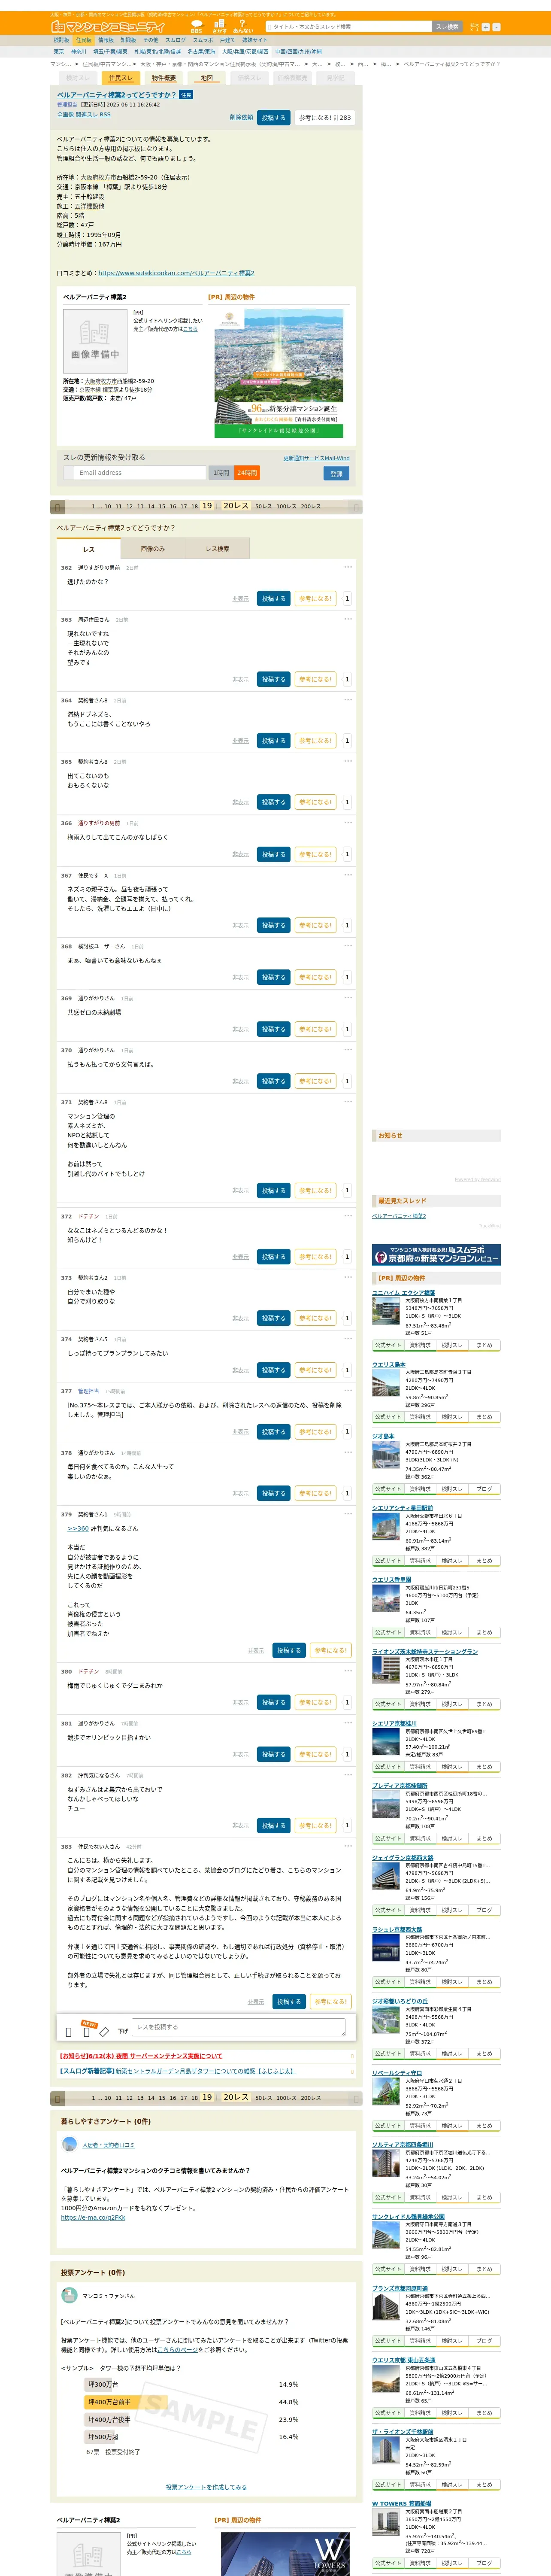Select the レス tab in the thread
The width and height of the screenshot is (551, 2576).
(x=89, y=549)
